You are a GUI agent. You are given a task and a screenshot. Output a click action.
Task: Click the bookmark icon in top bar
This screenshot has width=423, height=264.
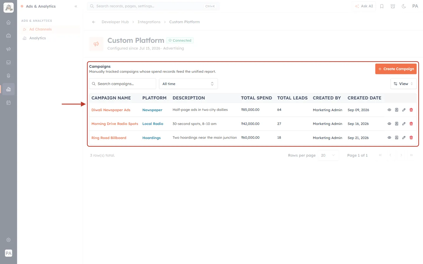pos(382,6)
